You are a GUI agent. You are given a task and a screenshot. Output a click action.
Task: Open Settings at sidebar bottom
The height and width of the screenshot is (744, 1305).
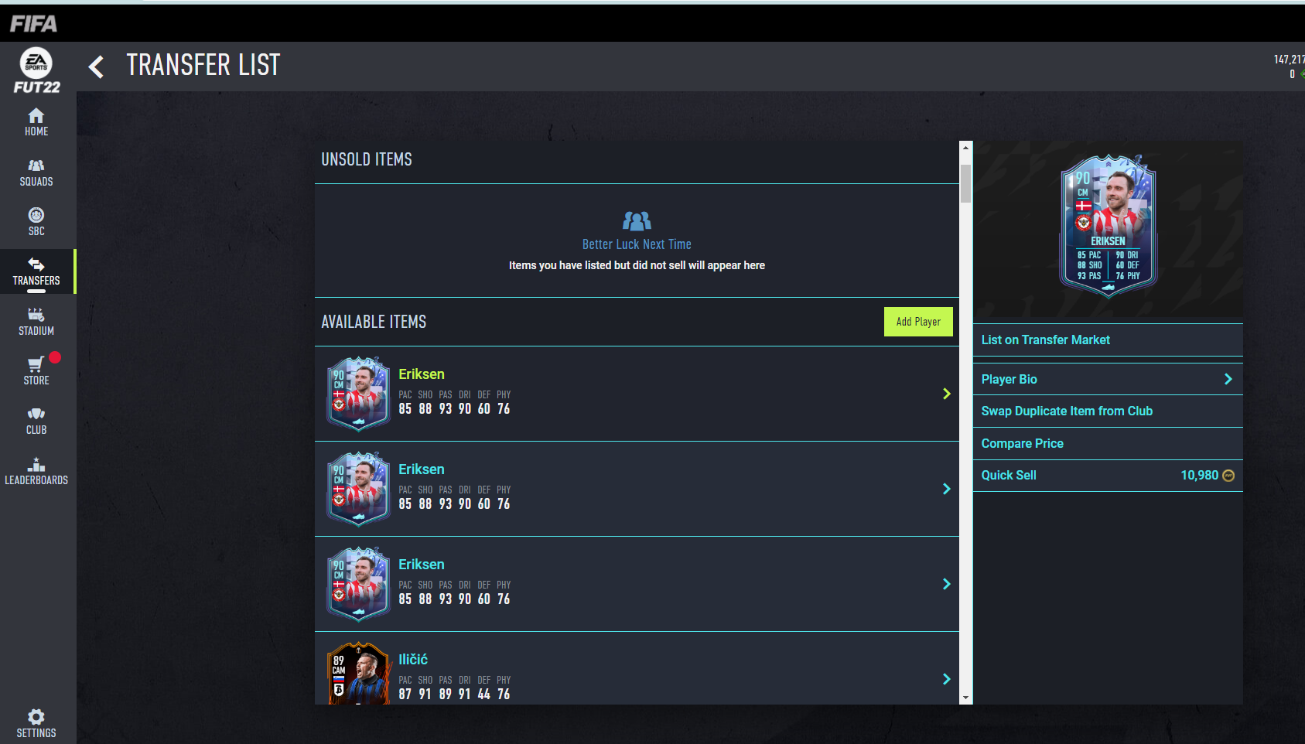coord(36,723)
